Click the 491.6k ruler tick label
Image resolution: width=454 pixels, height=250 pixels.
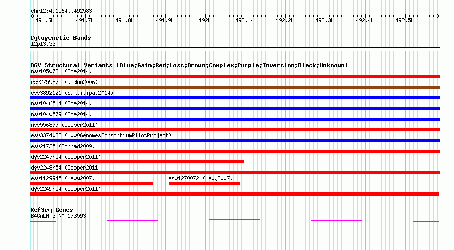coord(44,20)
